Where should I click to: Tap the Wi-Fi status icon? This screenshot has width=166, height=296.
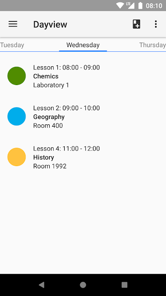(119, 5)
